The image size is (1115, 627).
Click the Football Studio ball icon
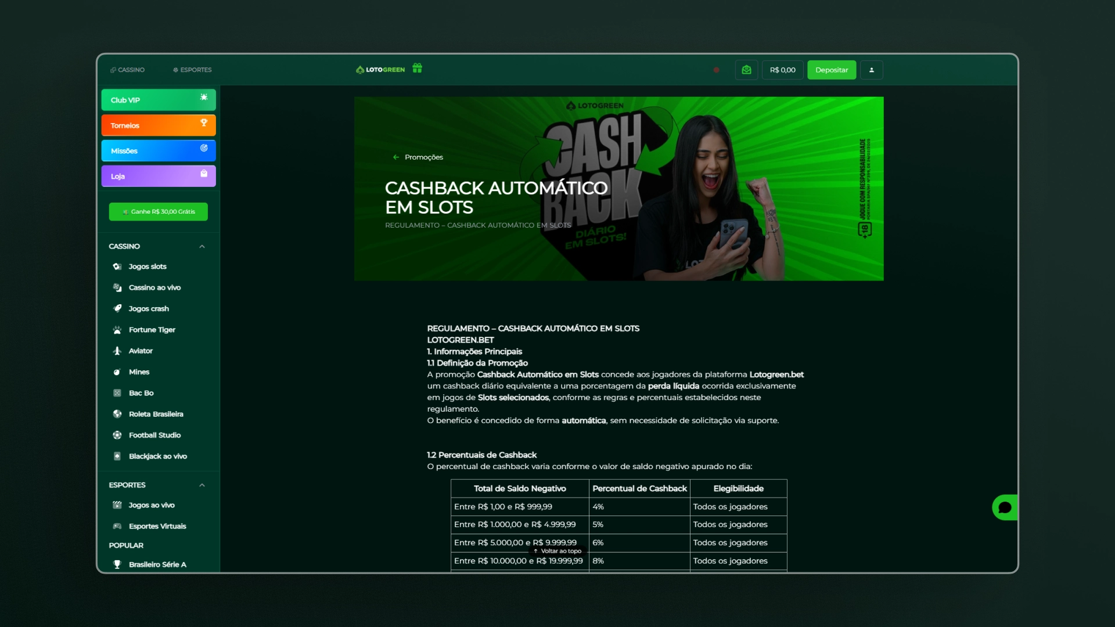click(117, 435)
